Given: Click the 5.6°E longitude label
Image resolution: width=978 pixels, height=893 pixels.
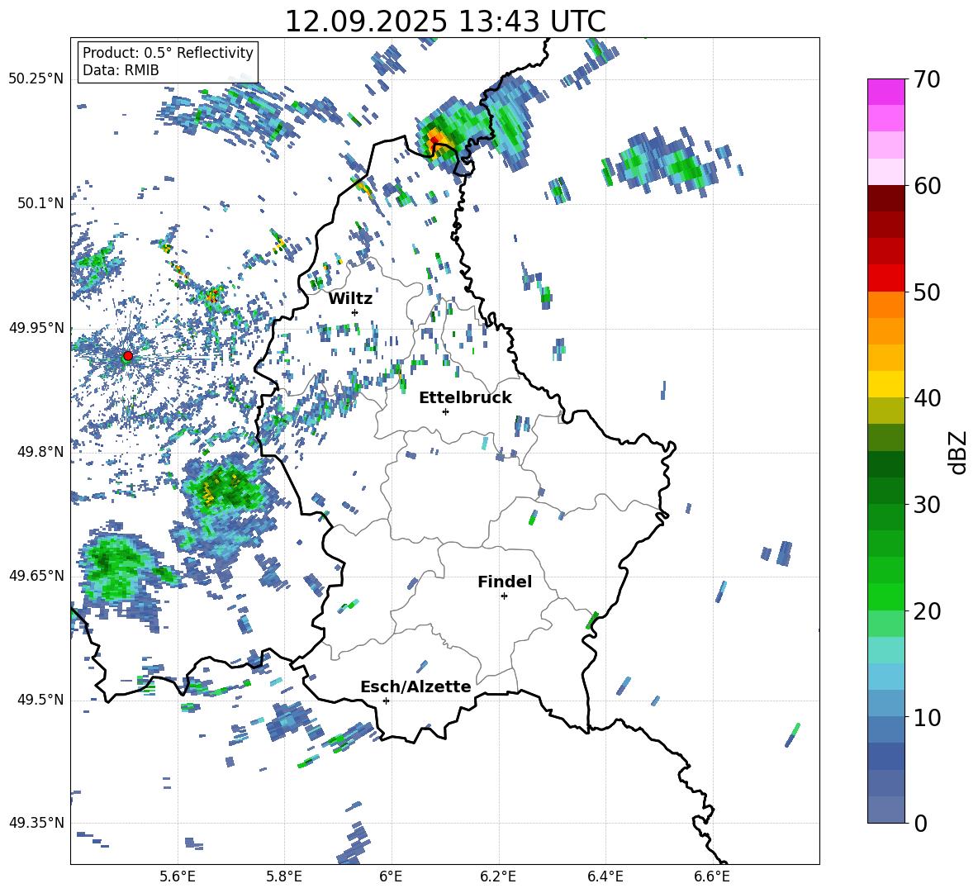Looking at the screenshot, I should (x=178, y=876).
